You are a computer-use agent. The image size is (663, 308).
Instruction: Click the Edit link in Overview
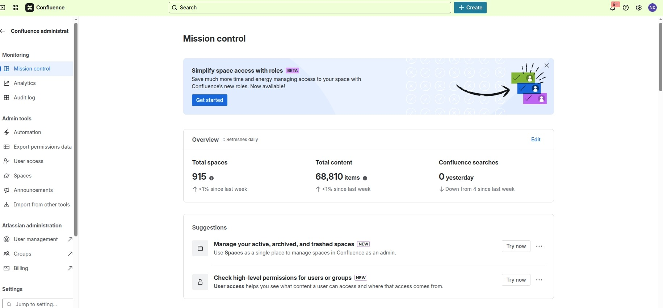point(536,140)
